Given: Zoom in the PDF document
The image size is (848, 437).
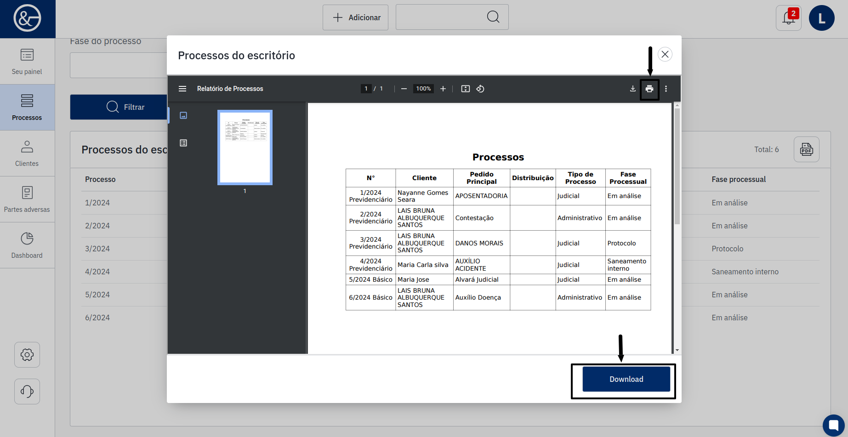Looking at the screenshot, I should pos(443,89).
